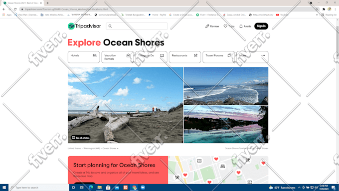Click the United States breadcrumb link
Image resolution: width=339 pixels, height=191 pixels.
click(74, 149)
